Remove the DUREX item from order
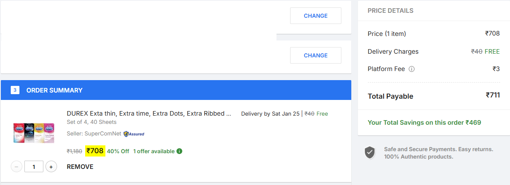Image resolution: width=510 pixels, height=185 pixels. point(80,167)
